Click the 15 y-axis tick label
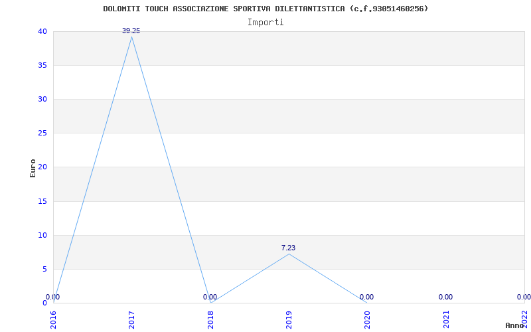This screenshot has width=531, height=332. (x=42, y=201)
